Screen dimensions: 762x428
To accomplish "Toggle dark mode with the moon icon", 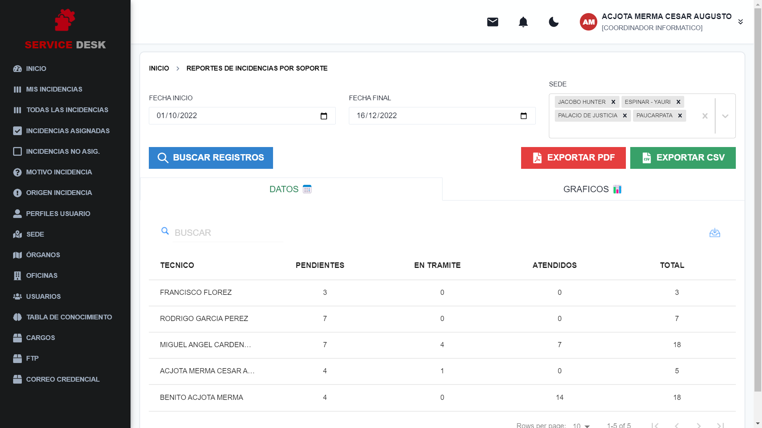I will pos(554,22).
